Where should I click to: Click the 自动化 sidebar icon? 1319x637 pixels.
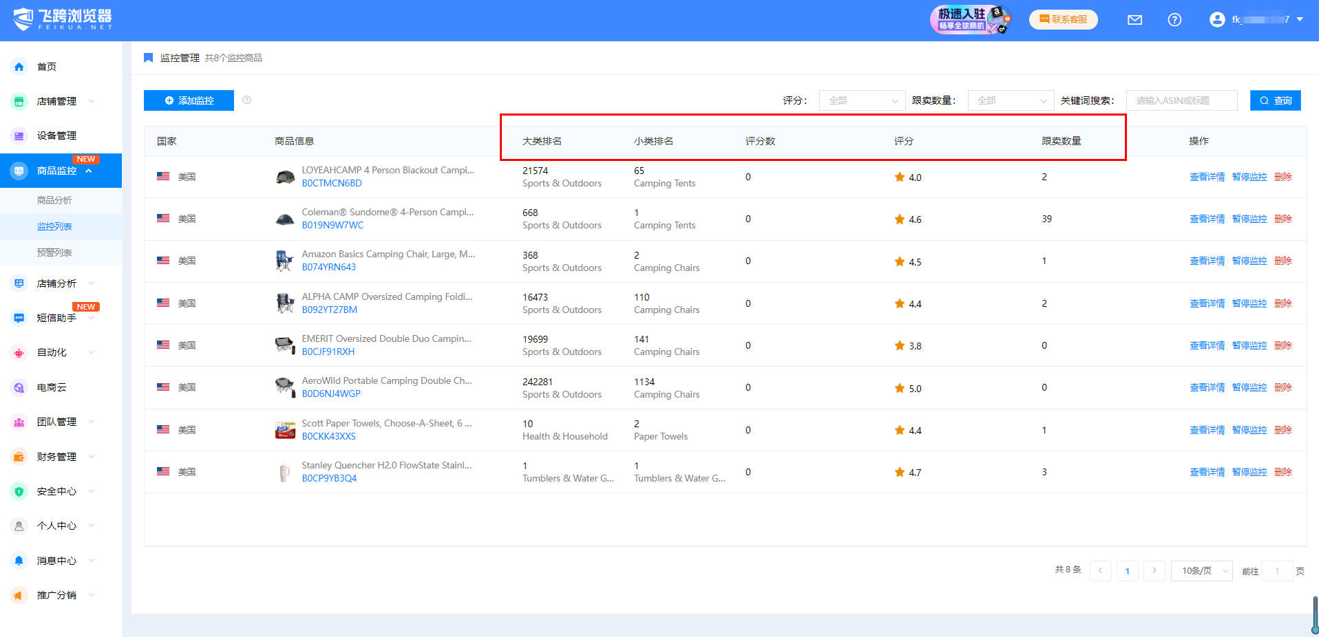(19, 352)
